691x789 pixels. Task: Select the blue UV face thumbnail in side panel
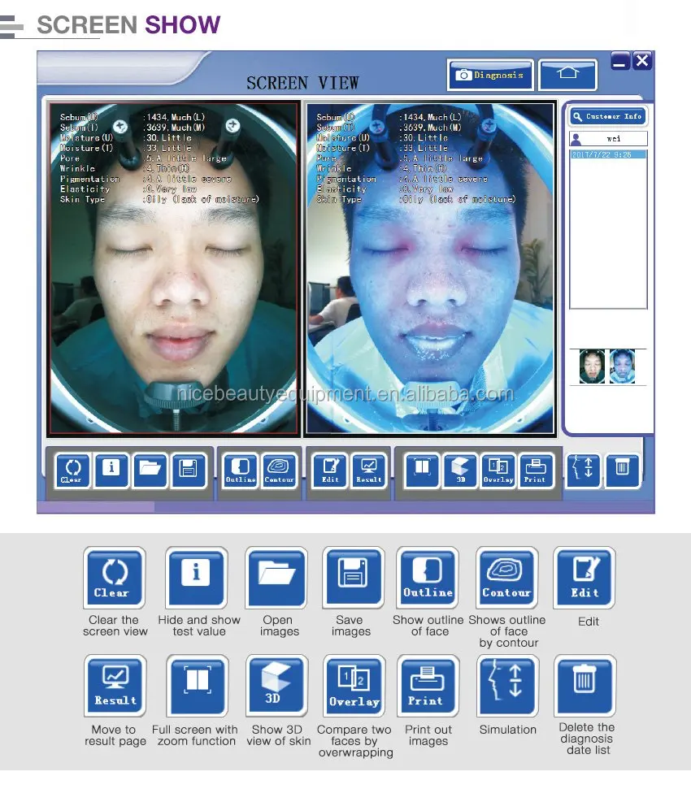[x=623, y=366]
